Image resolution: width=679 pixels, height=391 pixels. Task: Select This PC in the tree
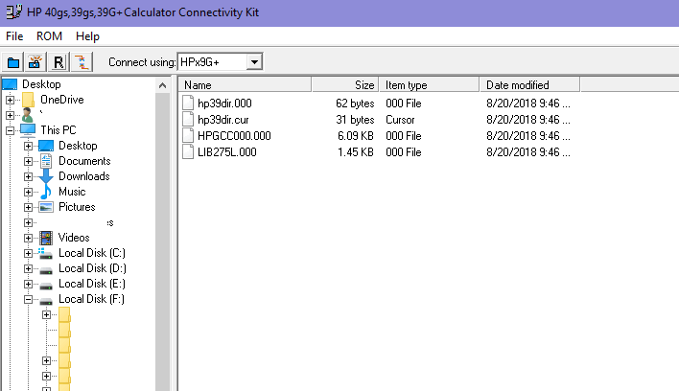(x=59, y=130)
